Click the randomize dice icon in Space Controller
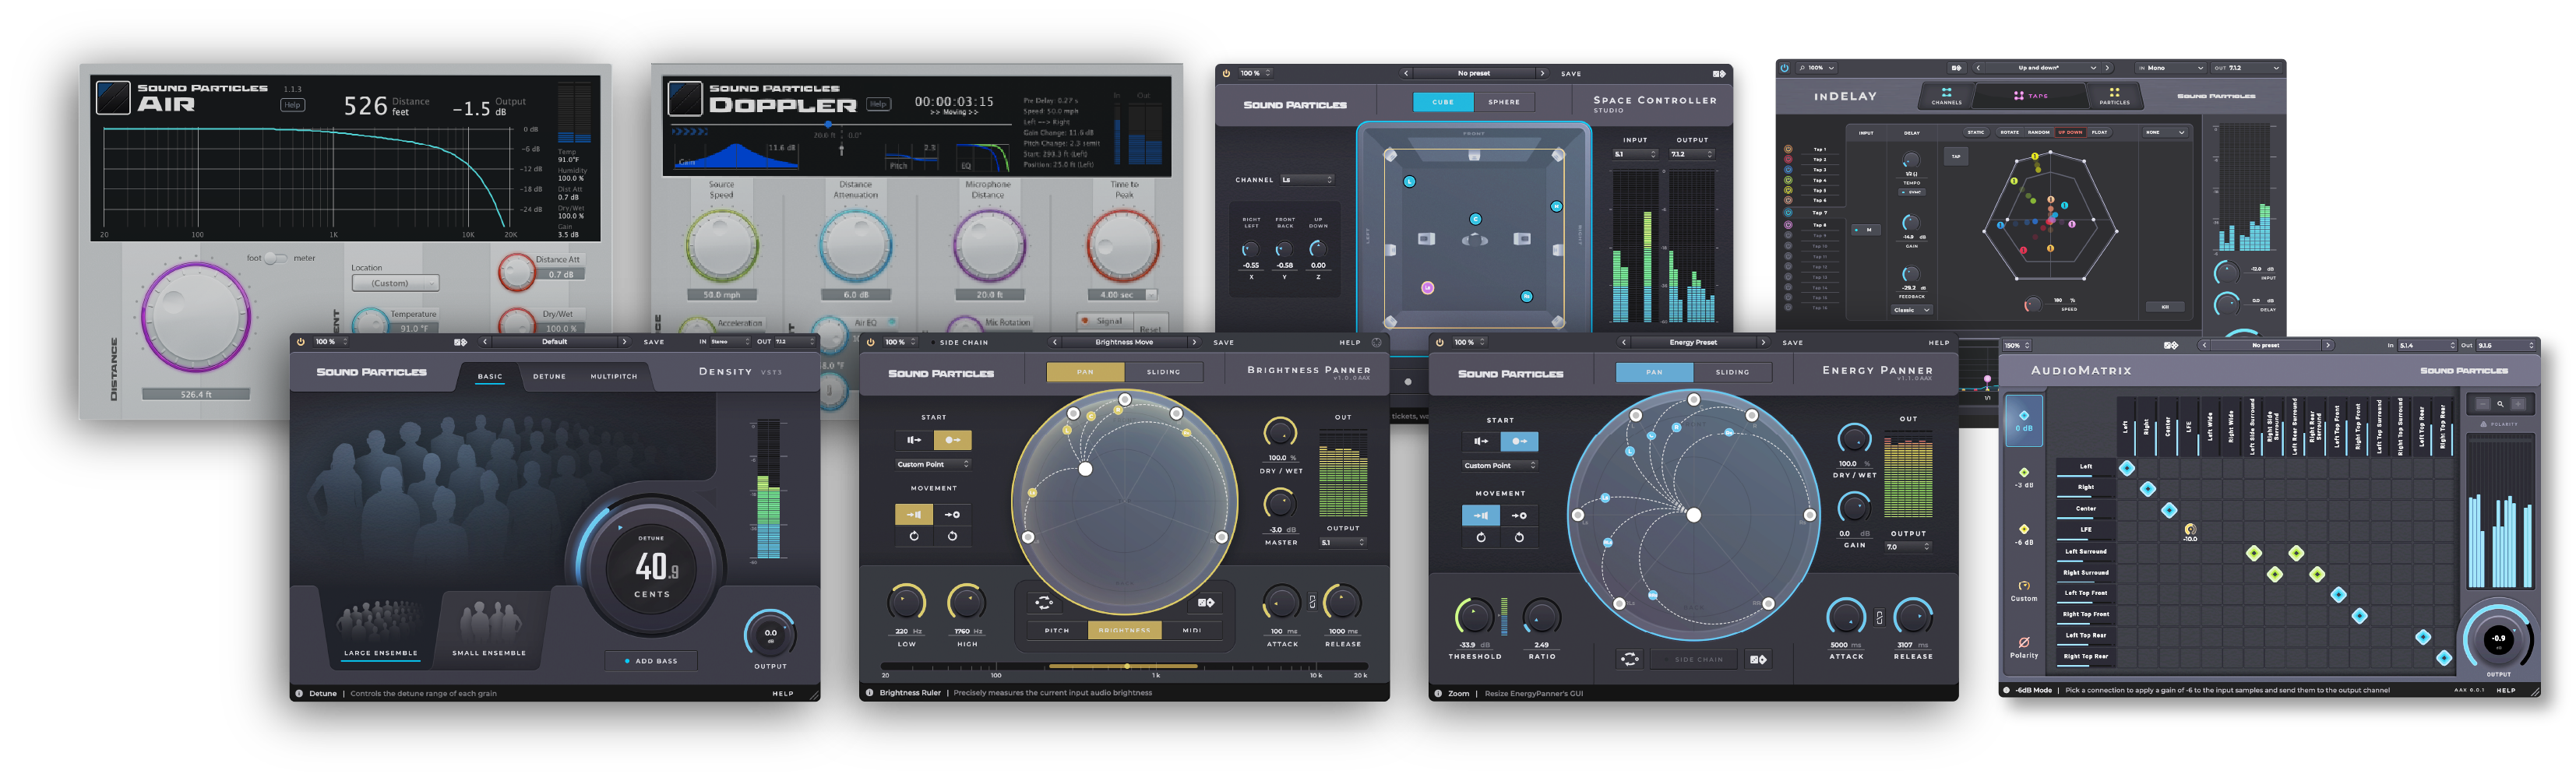 (x=1718, y=74)
